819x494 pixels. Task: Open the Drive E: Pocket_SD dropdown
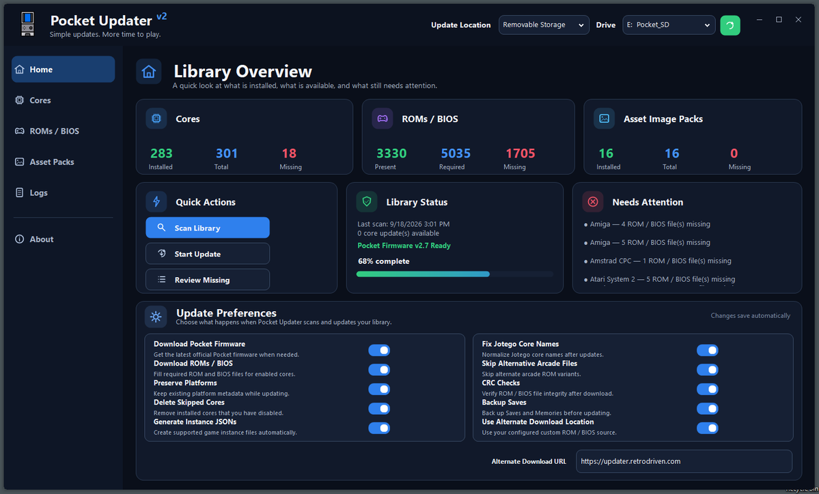tap(669, 25)
